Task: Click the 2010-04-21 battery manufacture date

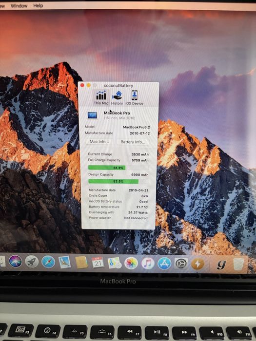Action: tap(138, 190)
